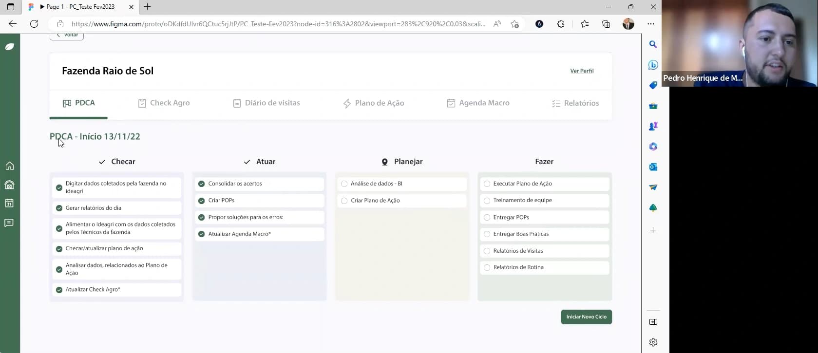Switch to Plano de Ação tab
The height and width of the screenshot is (353, 818).
click(x=374, y=103)
